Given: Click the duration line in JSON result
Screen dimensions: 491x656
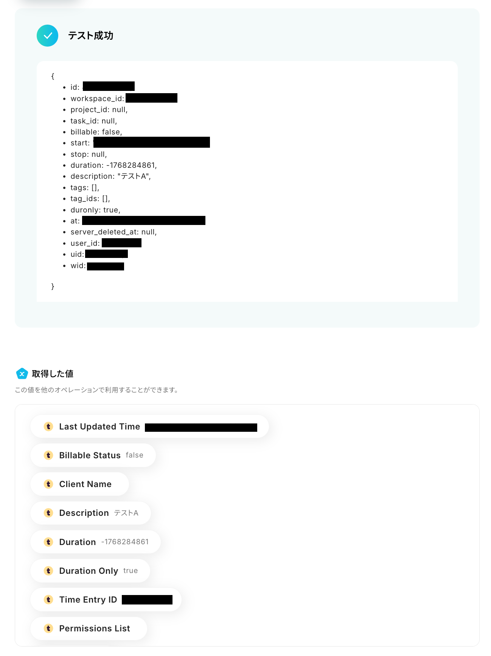Looking at the screenshot, I should 113,165.
